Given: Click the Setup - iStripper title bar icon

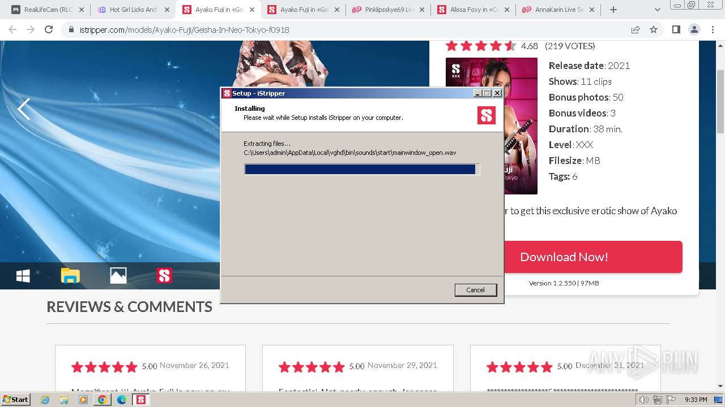Looking at the screenshot, I should click(227, 93).
